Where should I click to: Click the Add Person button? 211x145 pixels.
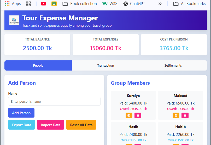pyautogui.click(x=21, y=113)
